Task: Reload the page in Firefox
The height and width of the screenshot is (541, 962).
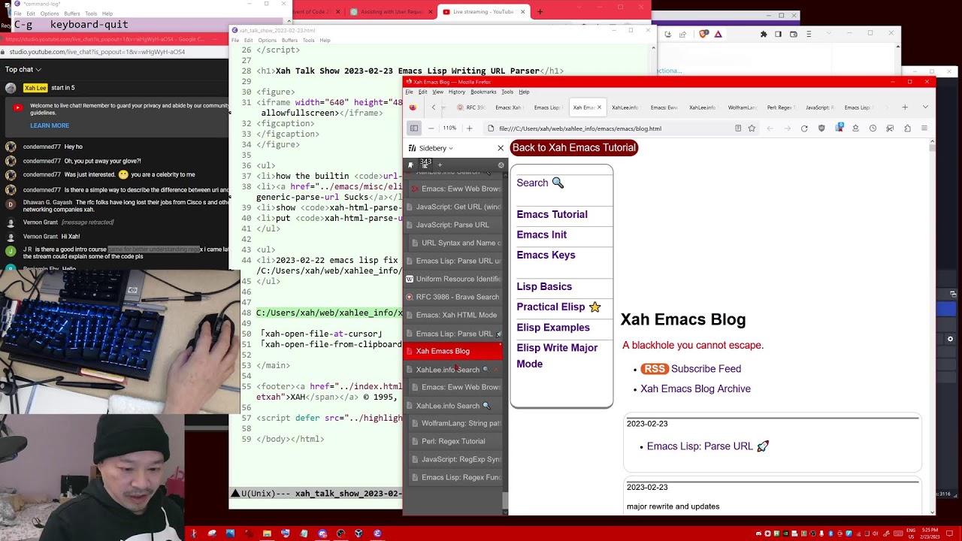Action: point(804,128)
